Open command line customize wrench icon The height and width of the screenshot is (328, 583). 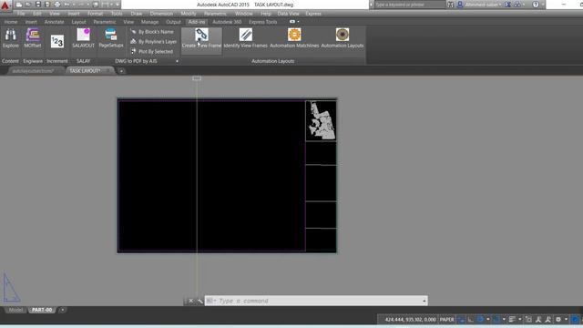200,301
